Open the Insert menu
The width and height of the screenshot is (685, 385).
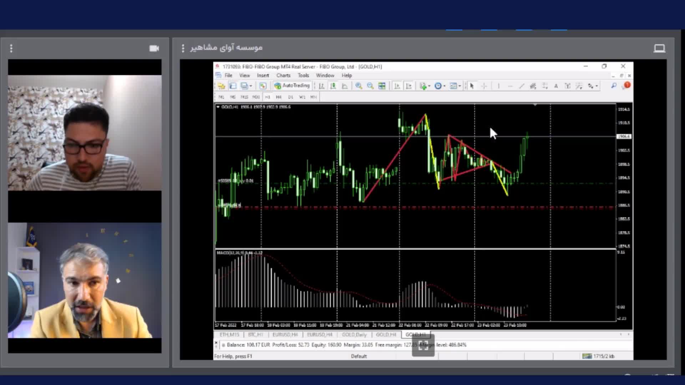click(x=263, y=75)
